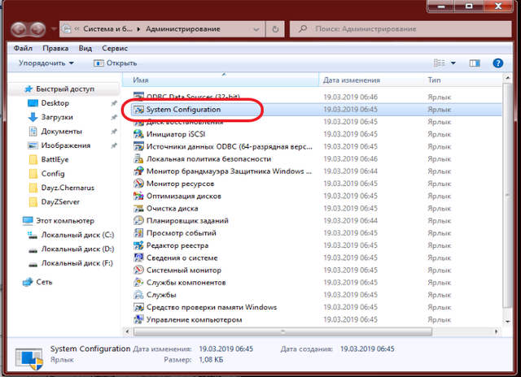521x377 pixels.
Task: Toggle the preview pane icon
Action: [475, 63]
